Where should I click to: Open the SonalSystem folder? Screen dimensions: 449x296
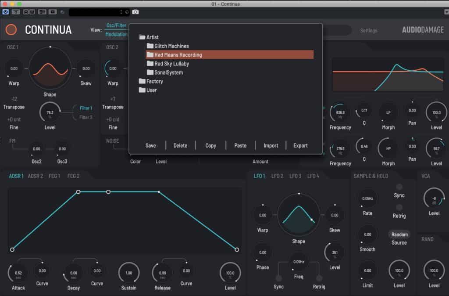[165, 72]
